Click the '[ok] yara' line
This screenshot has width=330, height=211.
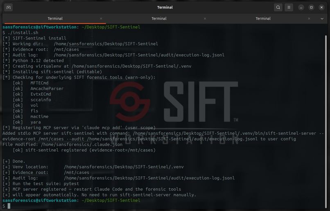point(27,122)
